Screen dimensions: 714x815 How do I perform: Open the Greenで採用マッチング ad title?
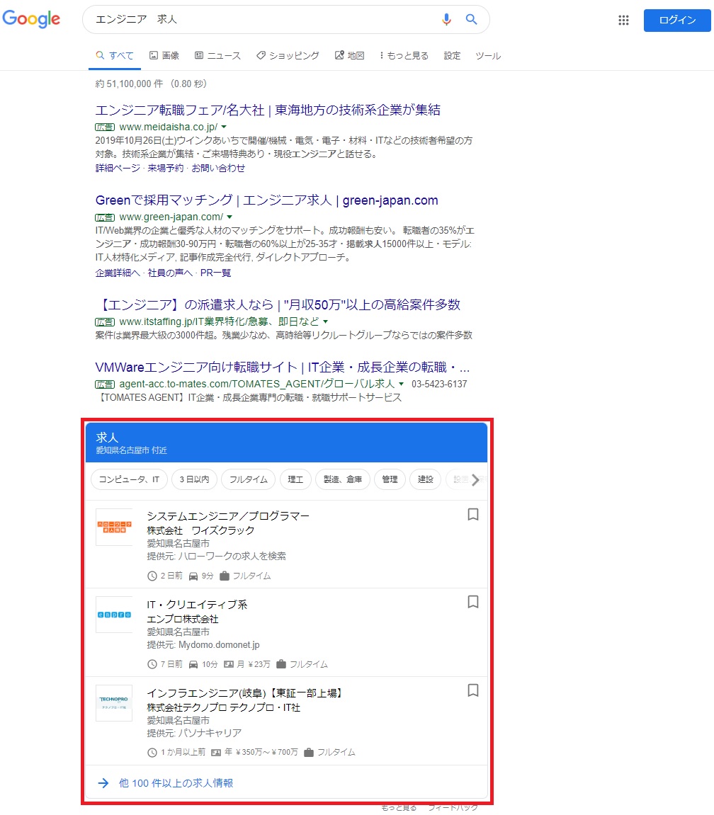pyautogui.click(x=267, y=200)
